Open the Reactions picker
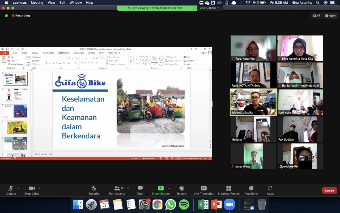The width and height of the screenshot is (340, 213). [251, 190]
